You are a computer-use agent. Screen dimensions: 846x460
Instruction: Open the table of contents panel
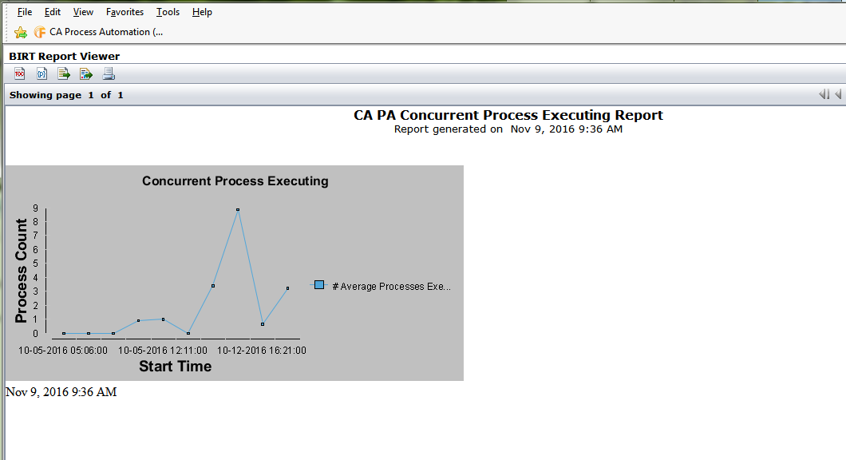pyautogui.click(x=19, y=73)
